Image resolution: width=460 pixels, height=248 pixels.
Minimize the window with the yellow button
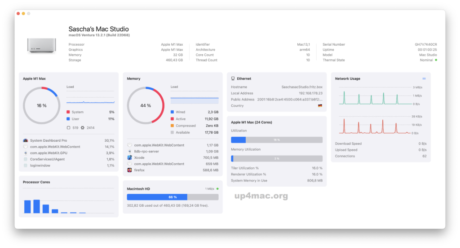pyautogui.click(x=23, y=13)
